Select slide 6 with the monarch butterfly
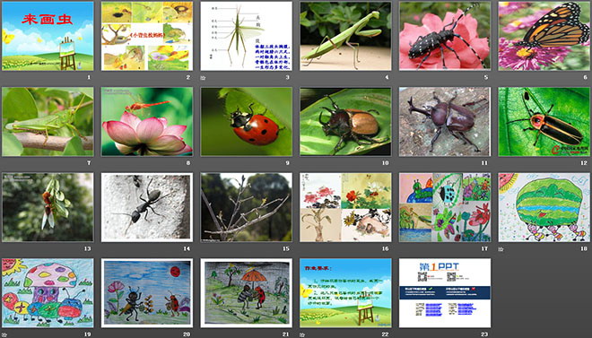 point(544,36)
